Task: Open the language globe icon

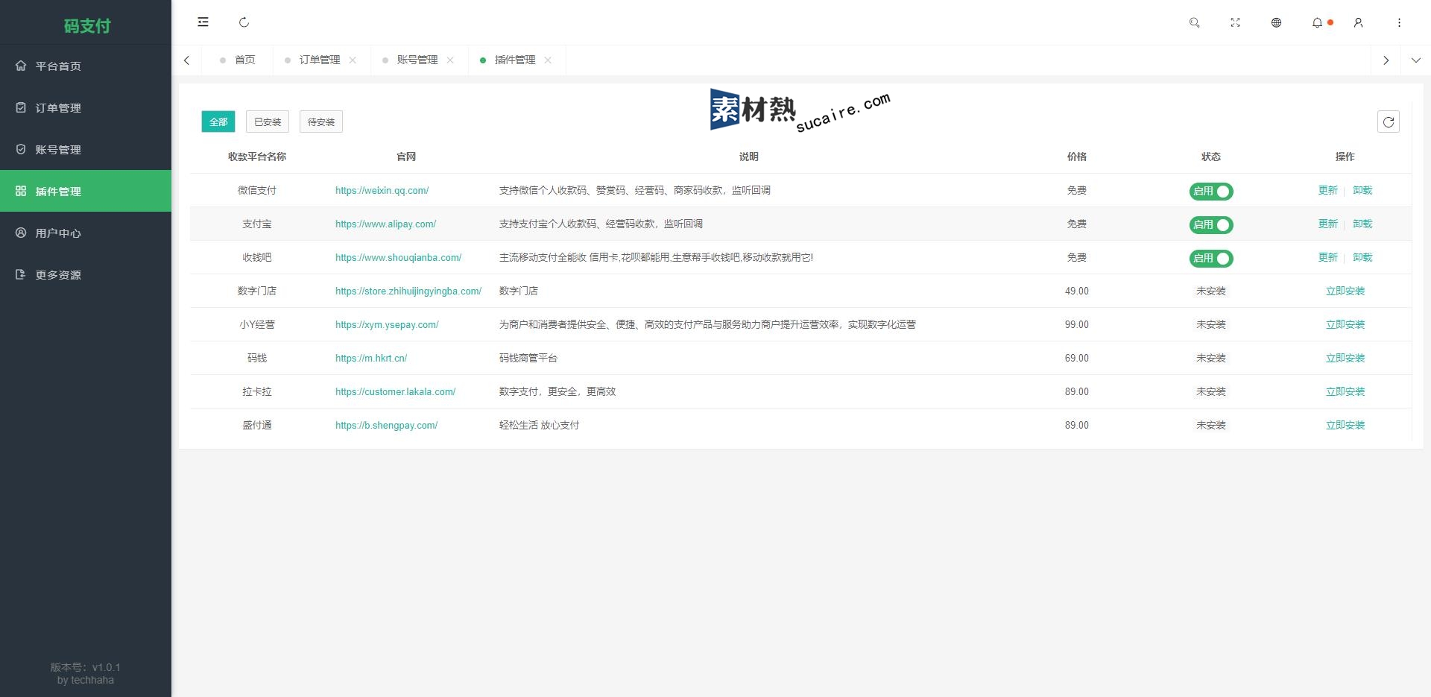Action: [1276, 22]
